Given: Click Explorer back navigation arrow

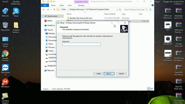Looking at the screenshot, I should coord(44,10).
